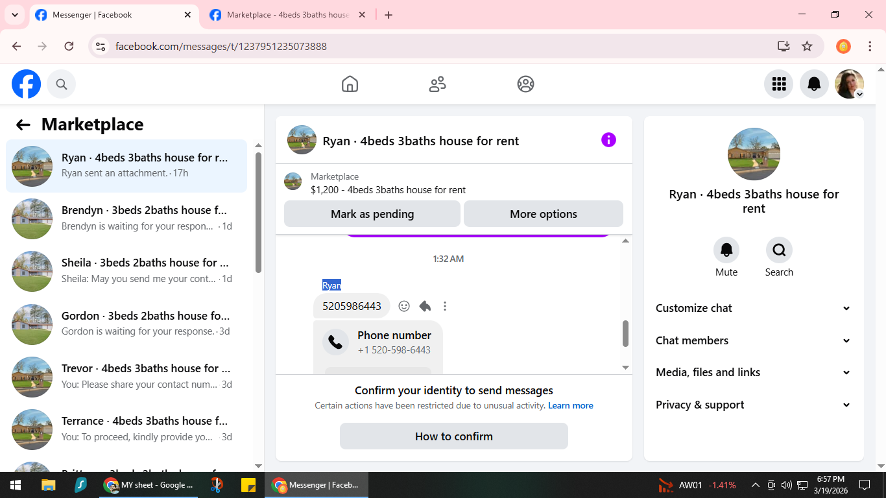The width and height of the screenshot is (886, 498).
Task: Open the Facebook search icon
Action: pyautogui.click(x=62, y=84)
